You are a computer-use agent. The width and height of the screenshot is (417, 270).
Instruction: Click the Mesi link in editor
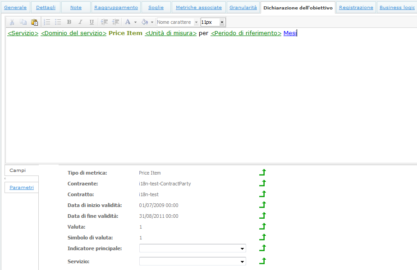(290, 33)
